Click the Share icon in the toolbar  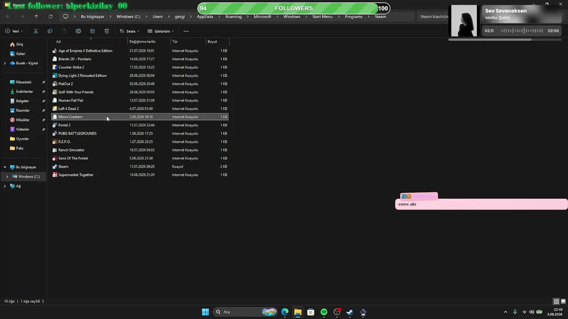point(92,31)
